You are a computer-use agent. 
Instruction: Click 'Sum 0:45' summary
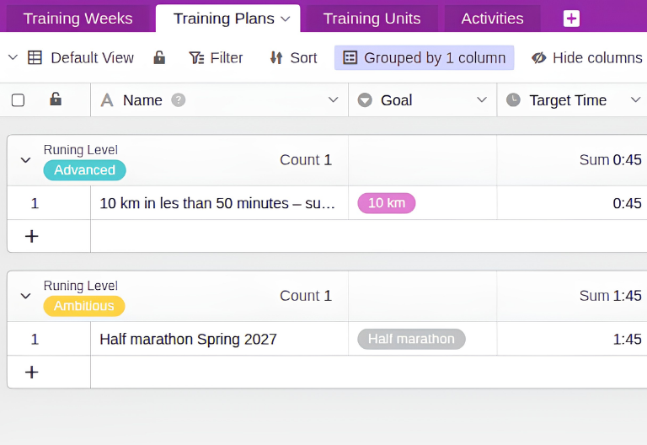point(610,160)
